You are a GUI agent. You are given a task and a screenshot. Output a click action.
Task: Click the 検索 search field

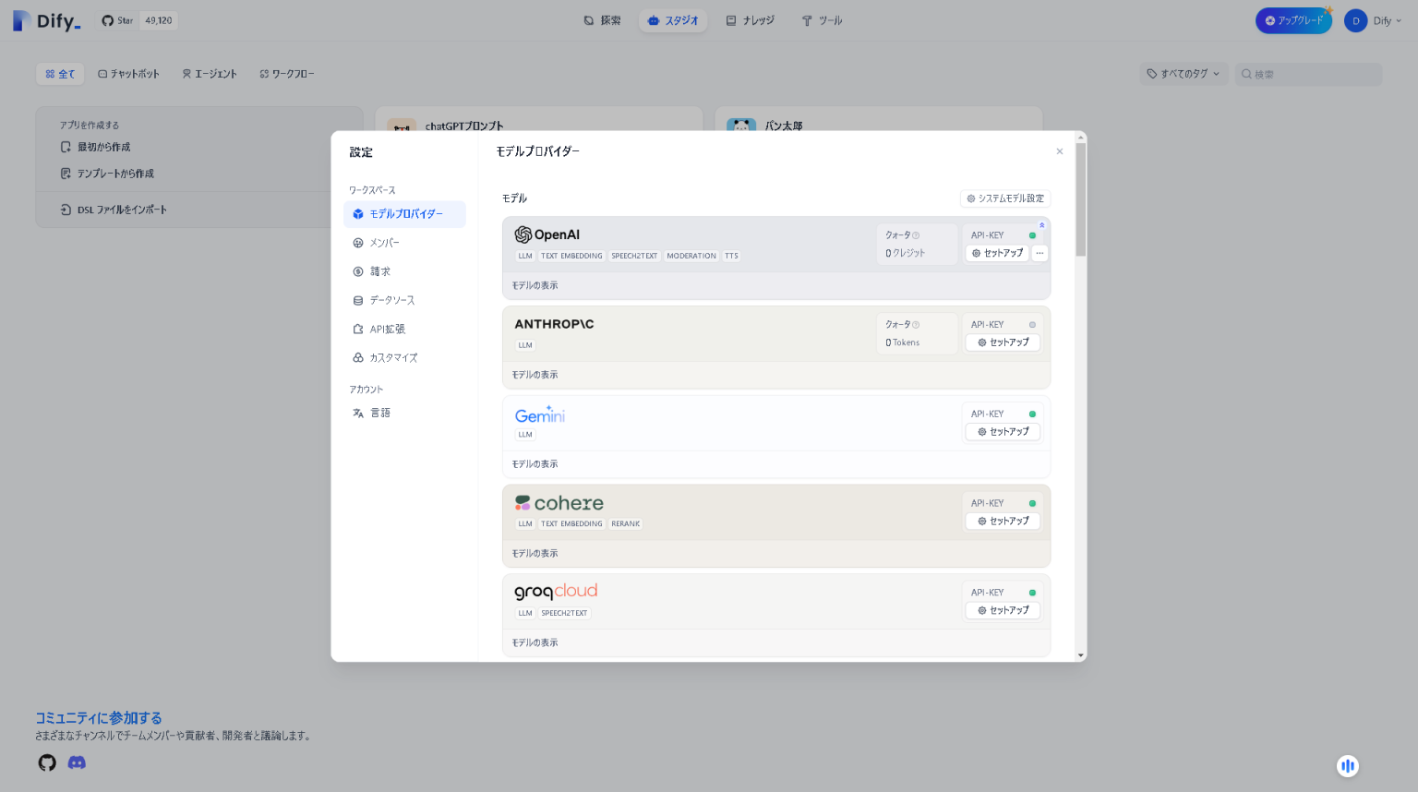(x=1308, y=73)
